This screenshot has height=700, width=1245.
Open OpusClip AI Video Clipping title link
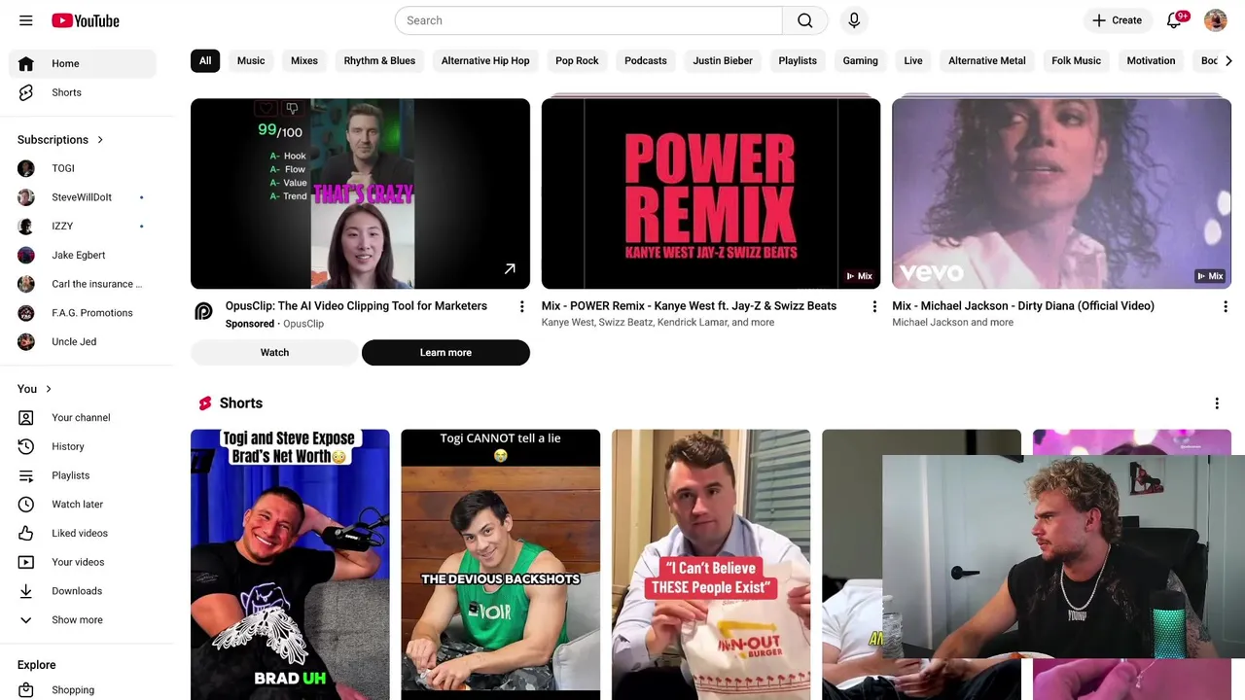point(356,306)
